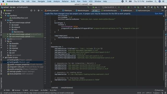Hide the Project panel with minus icon
This screenshot has height=94, width=167.
click(x=42, y=10)
